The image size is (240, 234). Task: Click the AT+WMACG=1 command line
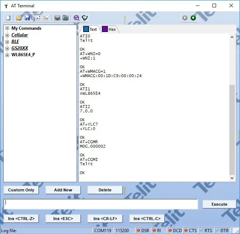(x=93, y=71)
